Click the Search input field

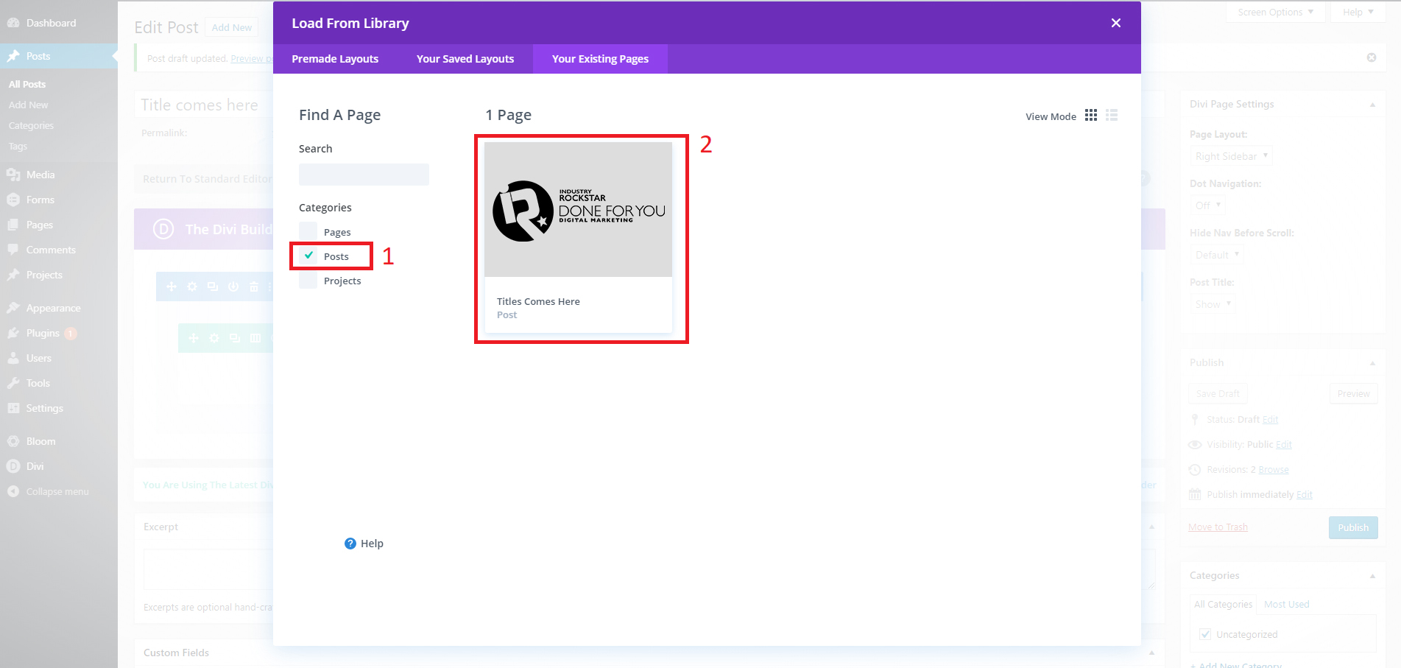tap(364, 175)
